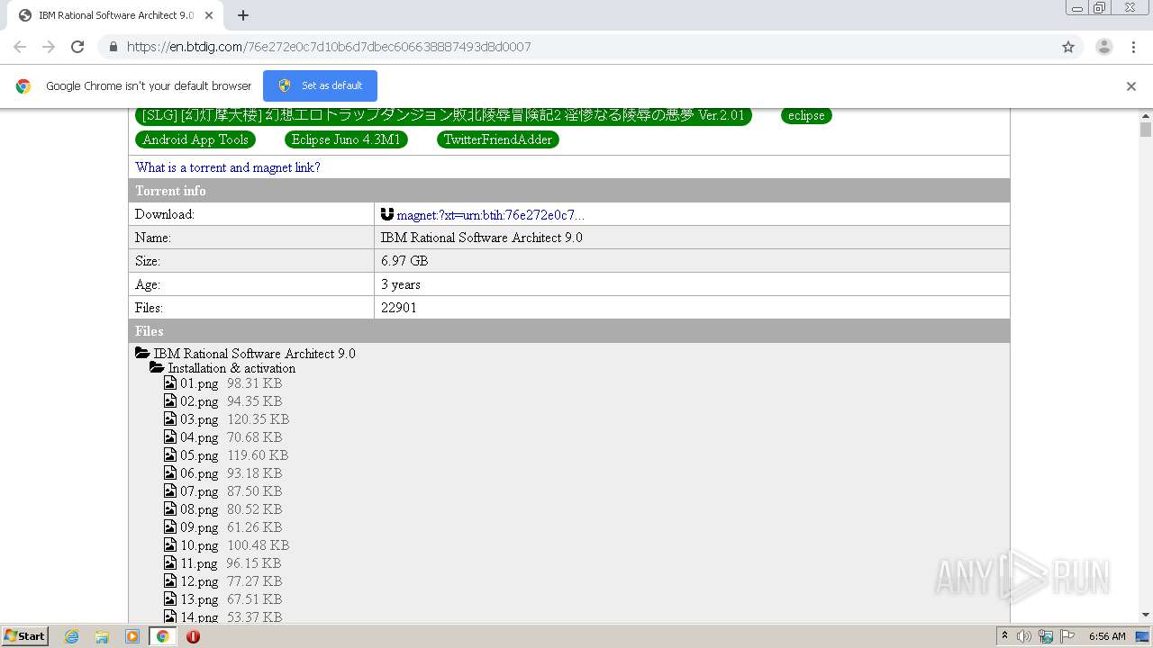This screenshot has height=648, width=1153.
Task: Click the image file icon for 12.png
Action: (x=170, y=581)
